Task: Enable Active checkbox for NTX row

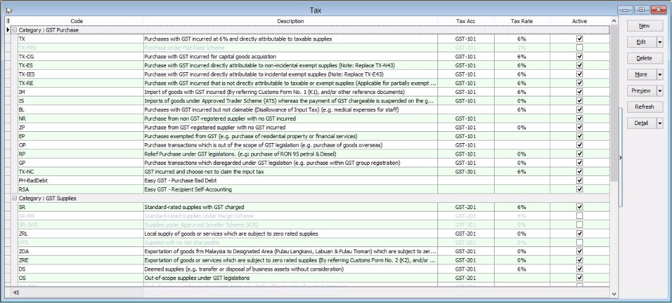Action: [x=580, y=243]
